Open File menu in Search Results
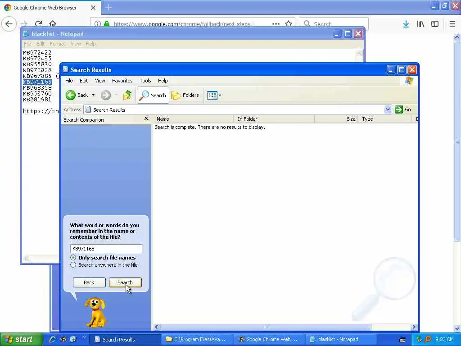The image size is (461, 346). (x=69, y=81)
